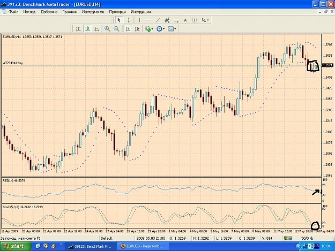Viewport: 335px width, 251px height.
Task: Open the add indicators dropdown
Action: 149,29
